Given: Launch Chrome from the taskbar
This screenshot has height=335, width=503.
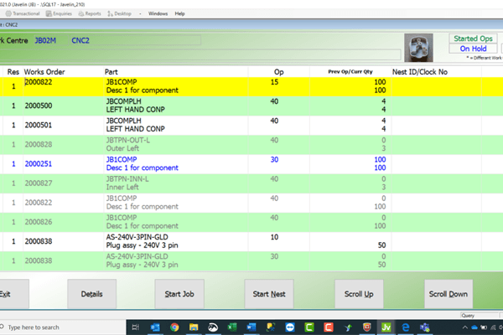Looking at the screenshot, I should coord(174,327).
